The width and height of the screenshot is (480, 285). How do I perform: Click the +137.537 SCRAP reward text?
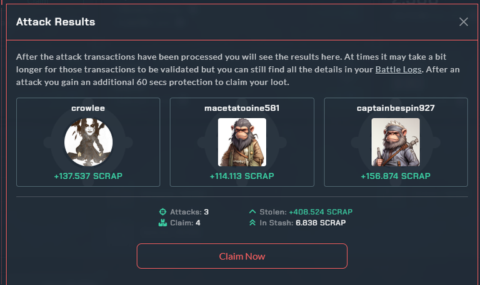pos(88,176)
